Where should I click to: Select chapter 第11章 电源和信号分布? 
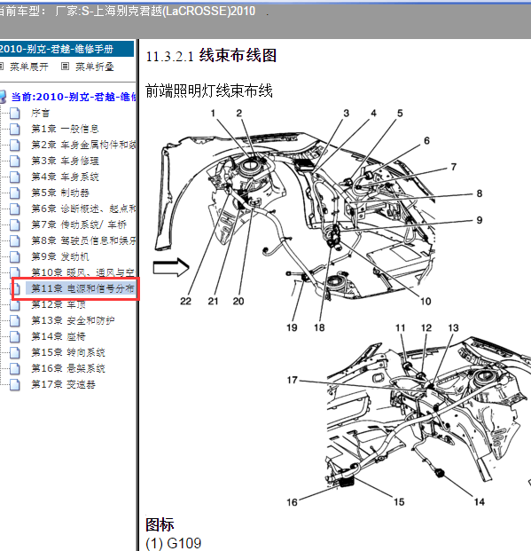(81, 288)
